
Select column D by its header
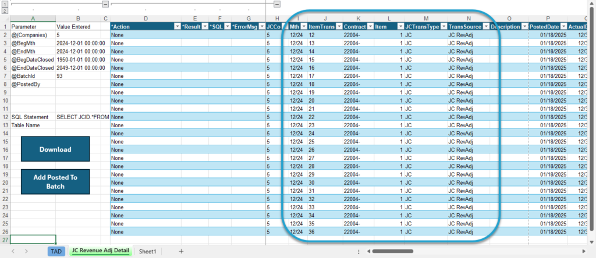[146, 19]
